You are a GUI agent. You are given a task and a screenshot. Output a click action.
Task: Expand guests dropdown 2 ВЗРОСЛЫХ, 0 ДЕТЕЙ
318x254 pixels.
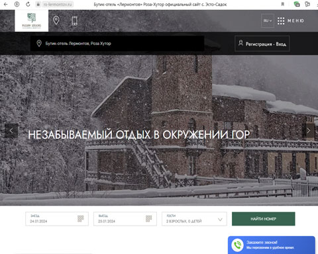[194, 219]
